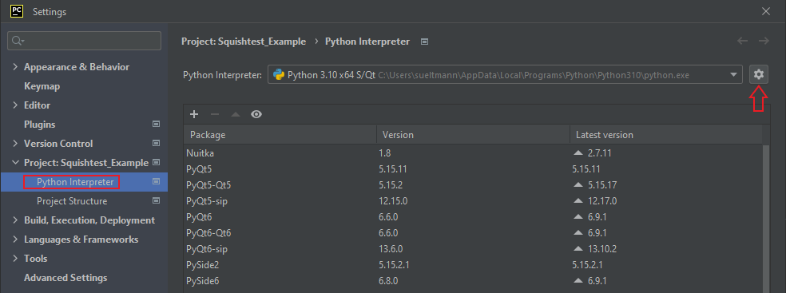Click the icon beside the Python Interpreter breadcrumb
Screen dimensions: 786x293
click(425, 42)
